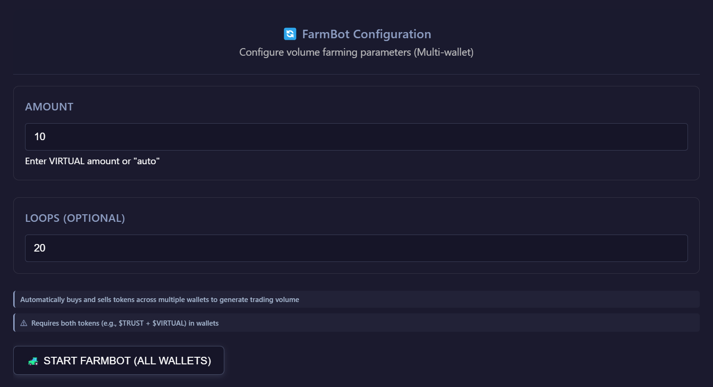Click '(OPTIONAL)' in the loops label
Viewport: 713px width, 387px height.
tap(94, 218)
